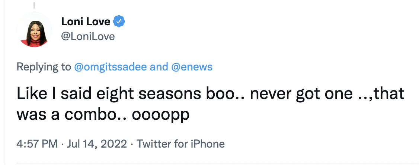Open the "Twitter for iPhone" source link

coord(181,143)
